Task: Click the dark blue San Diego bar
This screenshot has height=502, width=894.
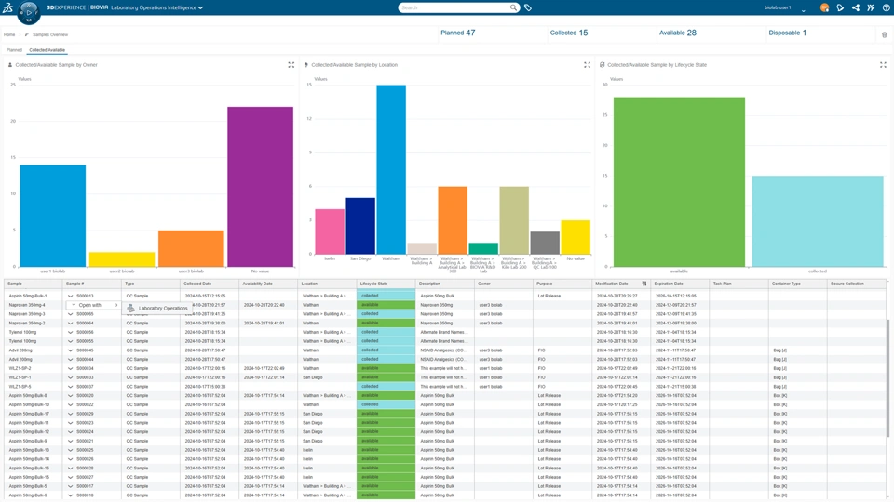Action: (x=360, y=226)
